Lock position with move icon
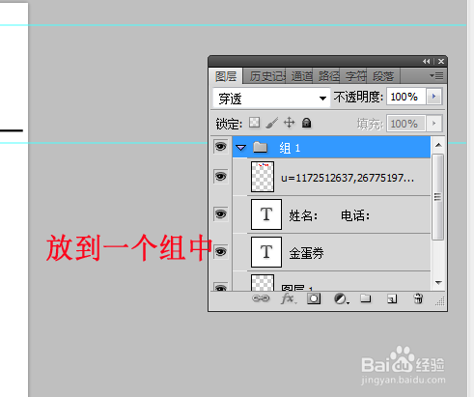Screen dimensions: 474x397 pos(289,123)
